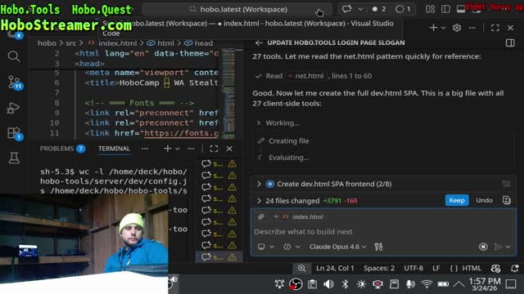Toggle maximize terminal panel size

click(x=214, y=149)
